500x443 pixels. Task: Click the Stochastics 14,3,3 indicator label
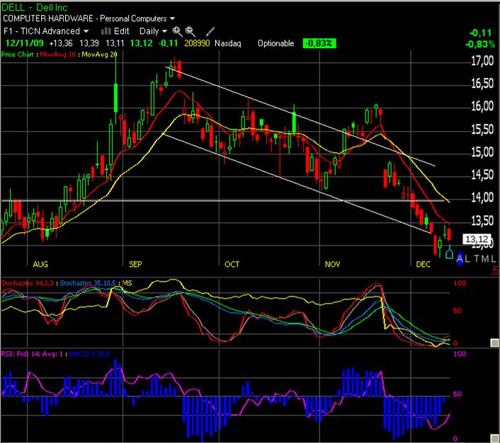tap(28, 283)
